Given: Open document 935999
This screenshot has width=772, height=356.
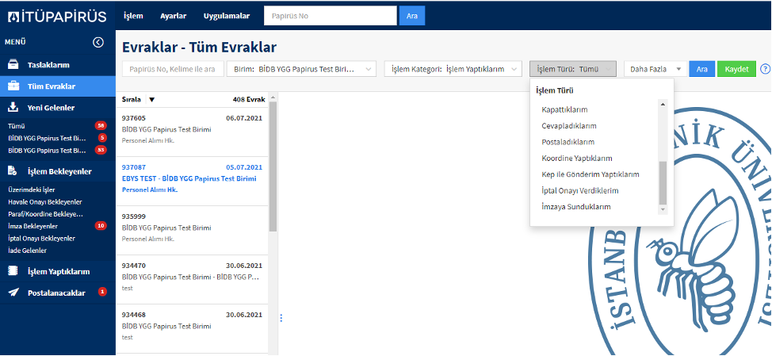Looking at the screenshot, I should pyautogui.click(x=192, y=231).
